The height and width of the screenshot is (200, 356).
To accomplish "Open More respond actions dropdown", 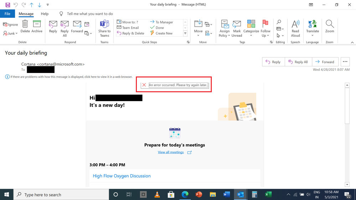I will (88, 33).
